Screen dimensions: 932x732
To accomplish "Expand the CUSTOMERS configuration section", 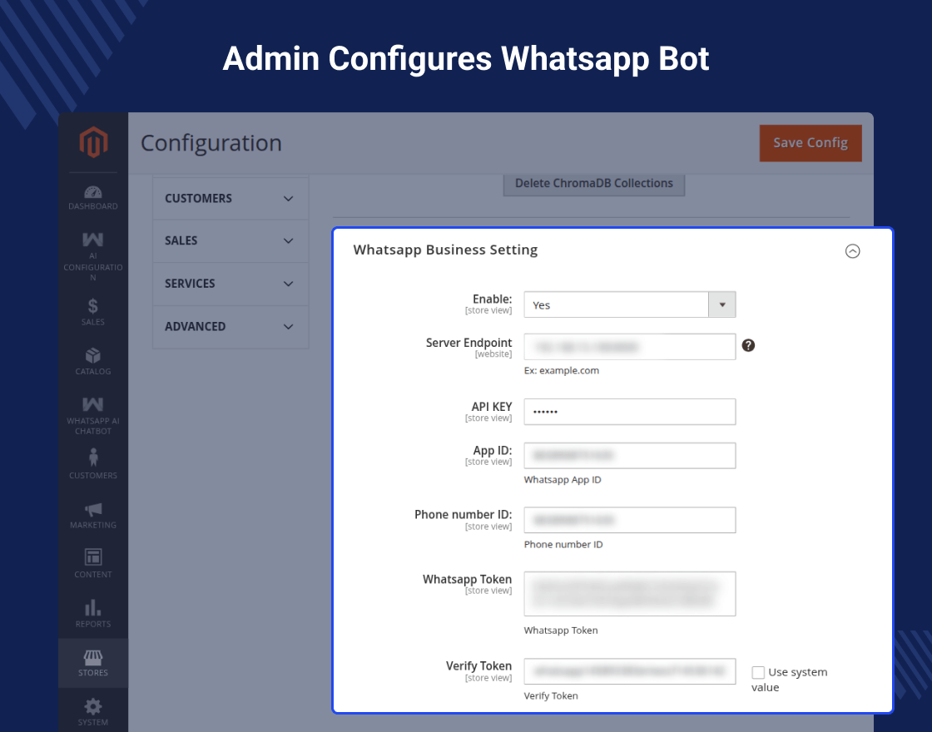I will tap(230, 199).
